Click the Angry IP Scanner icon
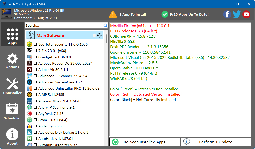The width and height of the screenshot is (255, 149). pos(30,107)
